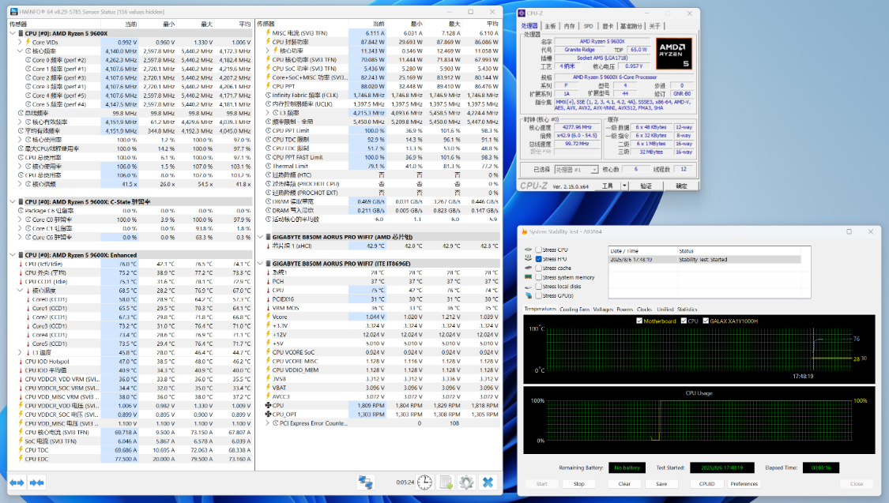Stop the running stability test
This screenshot has height=503, width=889.
579,483
